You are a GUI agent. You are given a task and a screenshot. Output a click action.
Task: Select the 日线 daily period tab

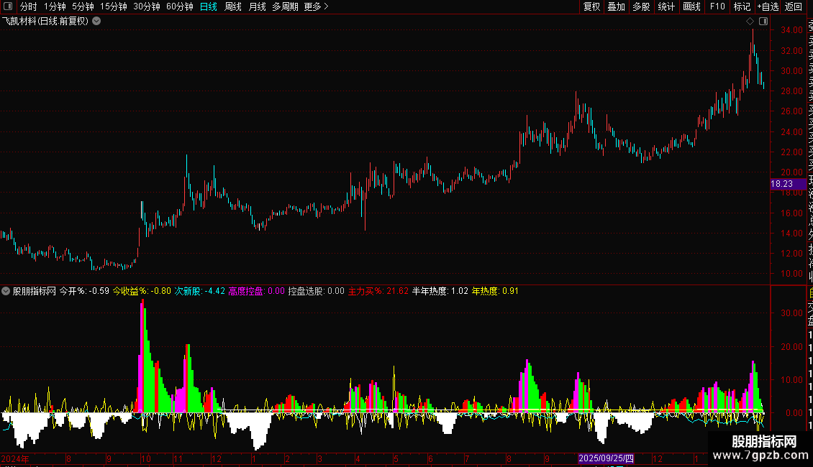[x=209, y=6]
